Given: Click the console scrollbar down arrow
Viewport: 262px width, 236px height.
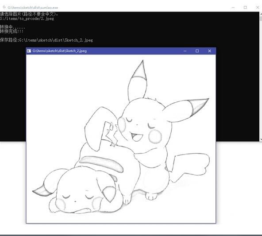Looking at the screenshot, I should coord(261,139).
